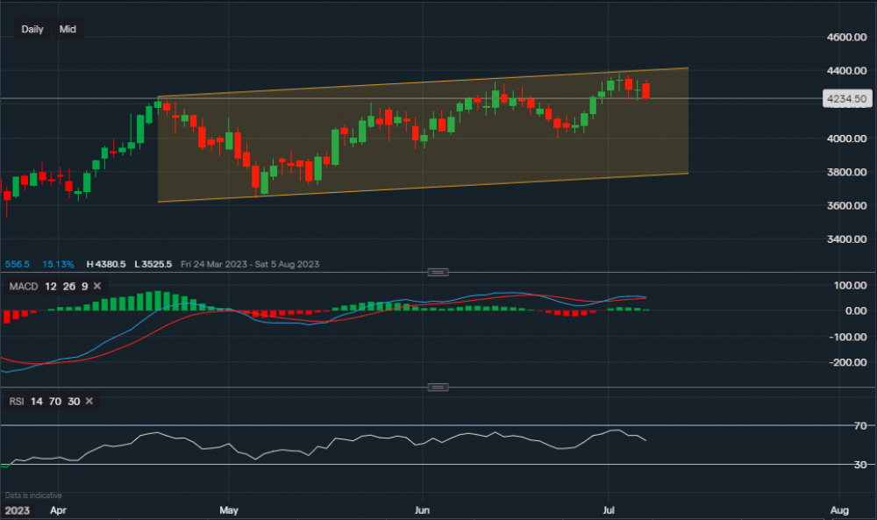Image resolution: width=877 pixels, height=520 pixels.
Task: Select the 4234.50 current price tag
Action: (x=847, y=99)
